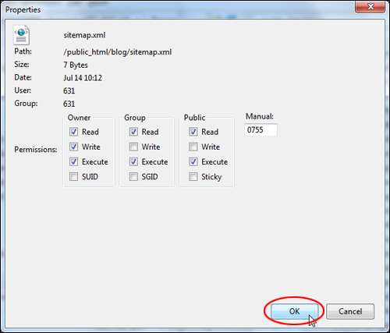390x333 pixels.
Task: Tick the SGID checkbox
Action: tap(133, 177)
